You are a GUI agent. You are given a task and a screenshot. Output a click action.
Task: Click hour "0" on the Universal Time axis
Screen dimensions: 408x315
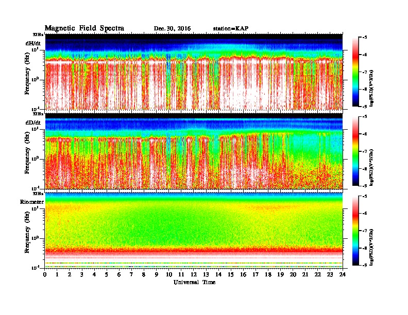45,274
